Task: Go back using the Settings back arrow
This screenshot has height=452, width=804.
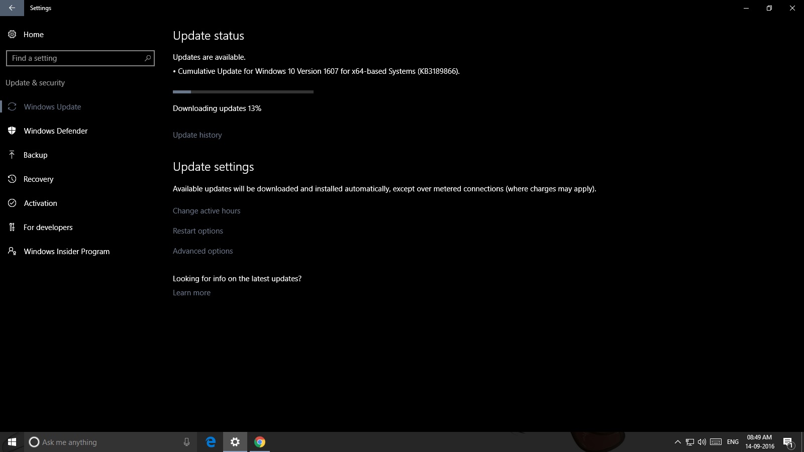Action: pyautogui.click(x=12, y=8)
